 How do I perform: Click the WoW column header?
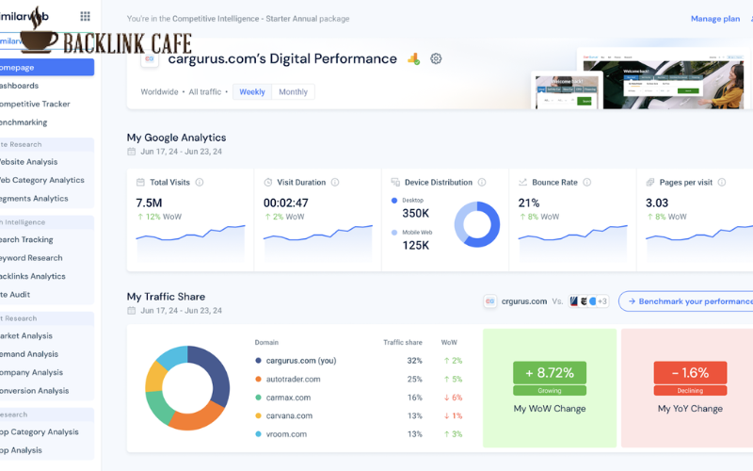coord(449,342)
